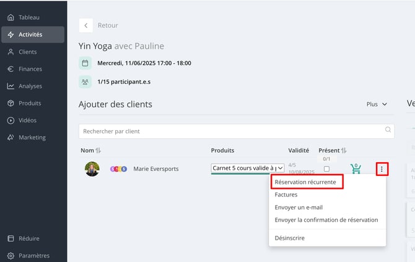Toggle the Présent checkbox for Marie Eversports

(326, 169)
